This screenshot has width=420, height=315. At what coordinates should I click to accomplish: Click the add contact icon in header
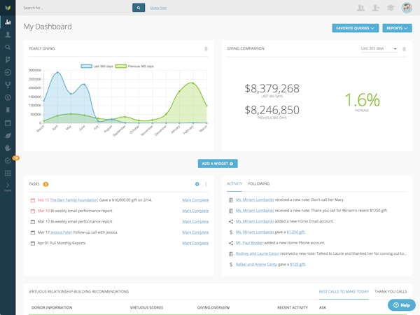point(377,8)
